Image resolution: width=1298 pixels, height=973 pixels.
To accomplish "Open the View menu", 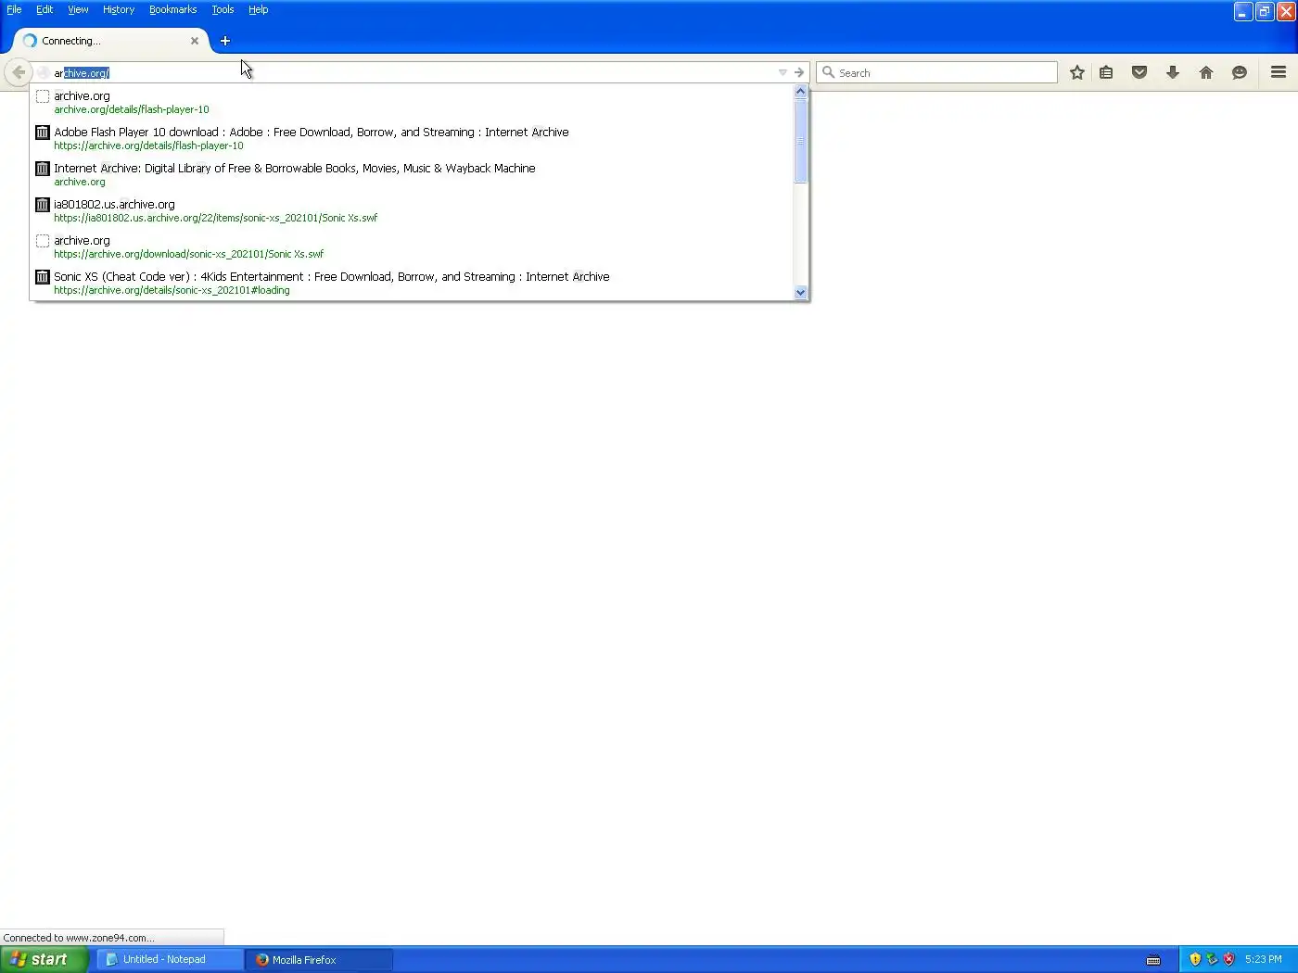I will [x=78, y=9].
